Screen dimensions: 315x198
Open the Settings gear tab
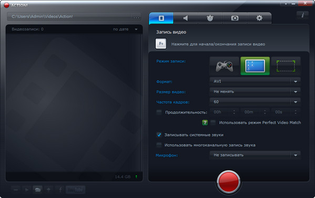(259, 18)
